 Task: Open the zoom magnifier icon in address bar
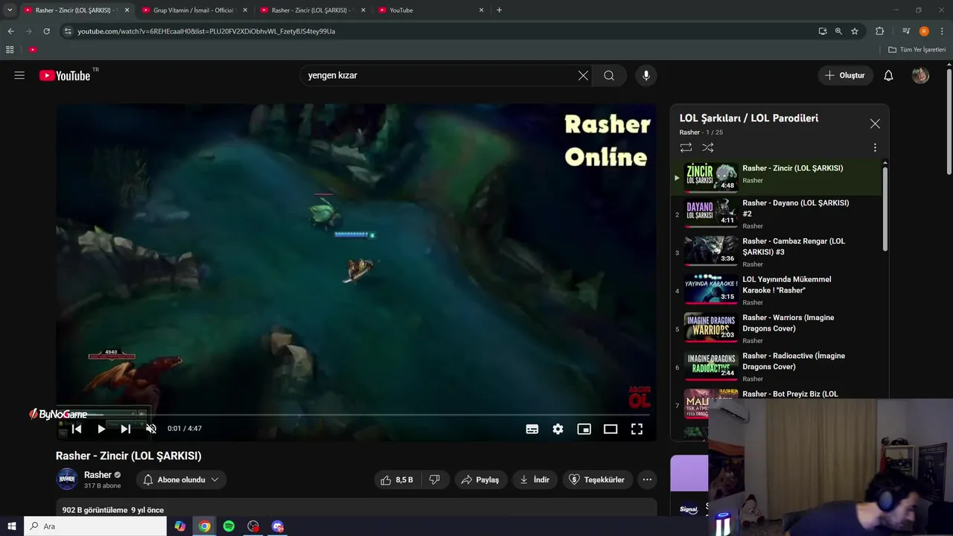(838, 31)
